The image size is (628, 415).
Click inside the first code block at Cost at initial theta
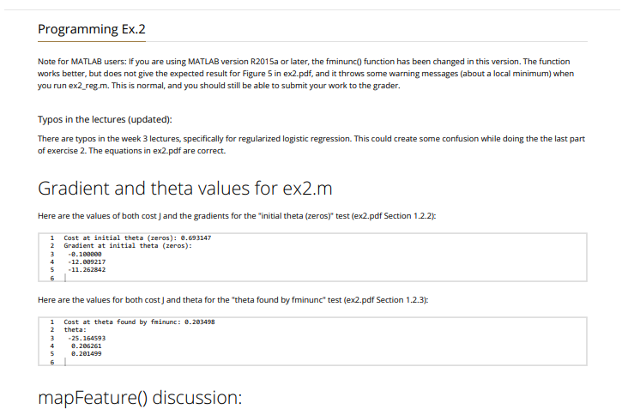(x=137, y=238)
